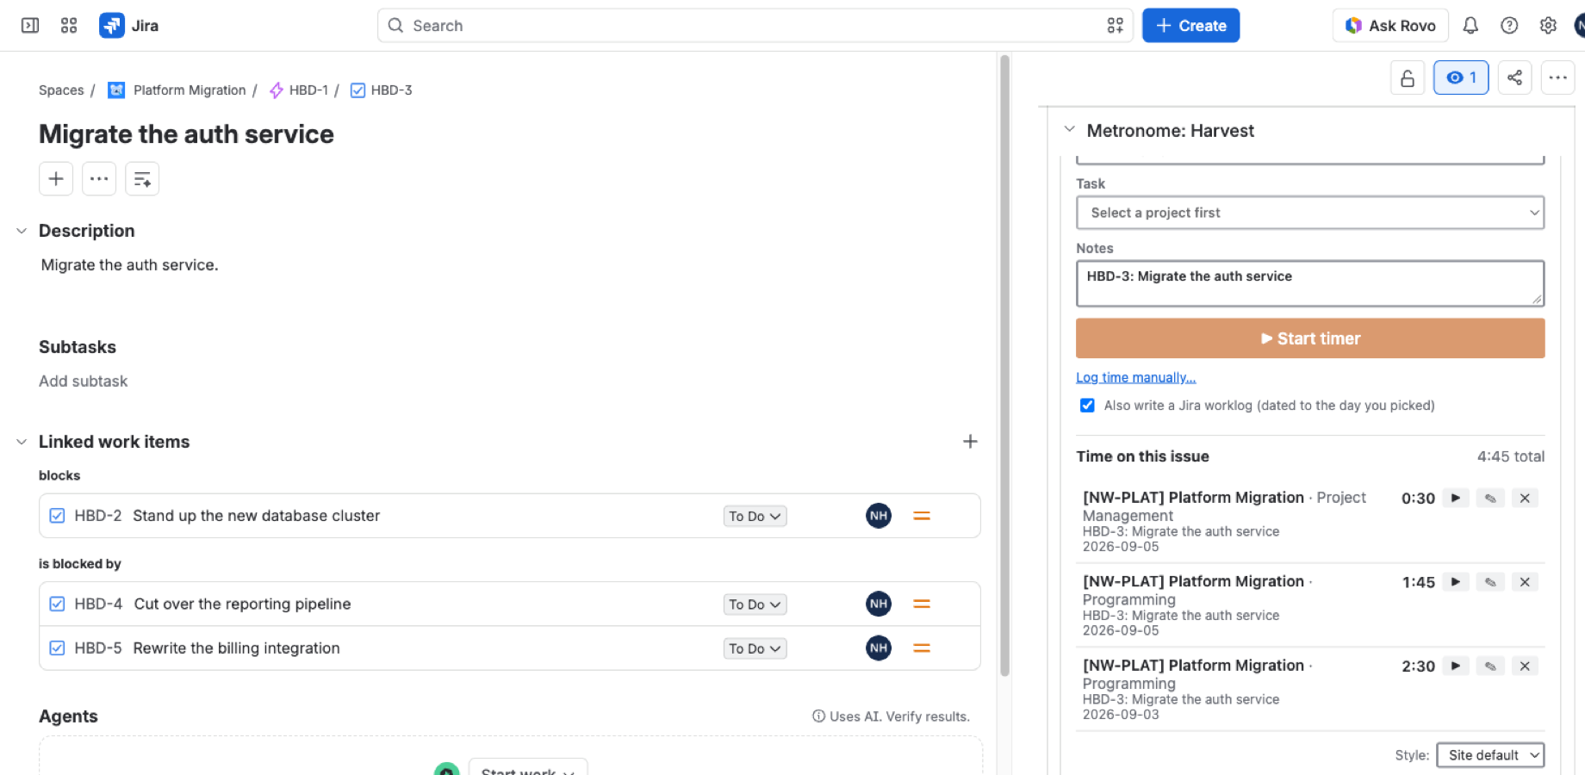Open the issue actions ellipsis at top right

click(x=1557, y=78)
